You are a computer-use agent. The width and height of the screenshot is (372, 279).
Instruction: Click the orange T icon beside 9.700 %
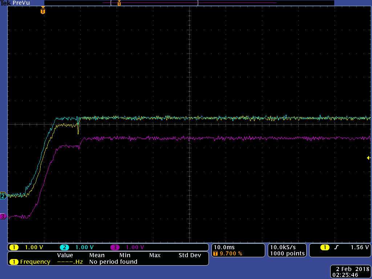tap(216, 254)
